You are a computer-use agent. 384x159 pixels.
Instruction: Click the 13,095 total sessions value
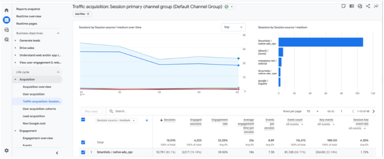171,140
